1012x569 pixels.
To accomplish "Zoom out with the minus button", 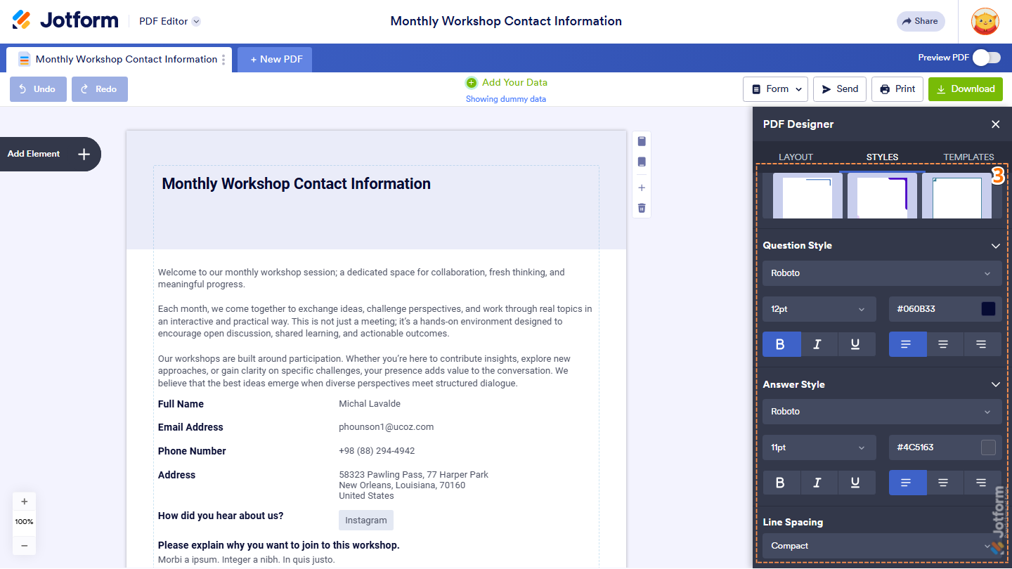I will coord(25,545).
